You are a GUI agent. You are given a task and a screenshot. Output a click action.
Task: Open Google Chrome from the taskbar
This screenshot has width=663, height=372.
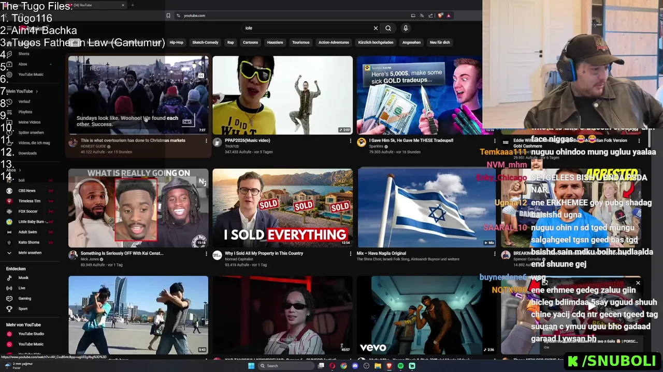click(343, 366)
